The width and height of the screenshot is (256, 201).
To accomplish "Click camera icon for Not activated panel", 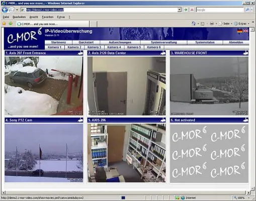I will pos(245,120).
